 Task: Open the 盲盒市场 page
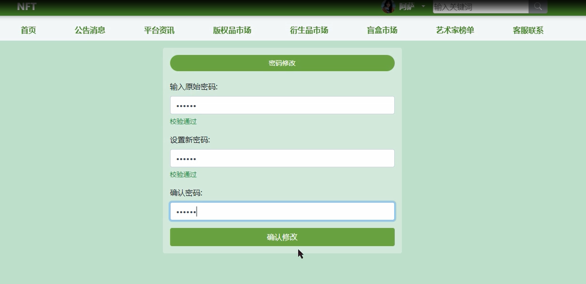coord(382,30)
